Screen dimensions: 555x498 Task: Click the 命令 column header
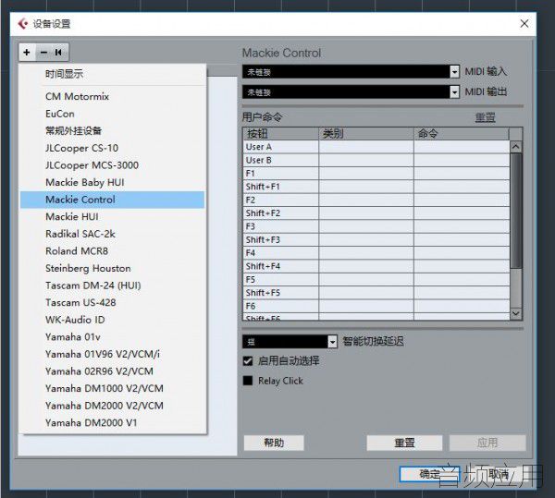[x=462, y=134]
